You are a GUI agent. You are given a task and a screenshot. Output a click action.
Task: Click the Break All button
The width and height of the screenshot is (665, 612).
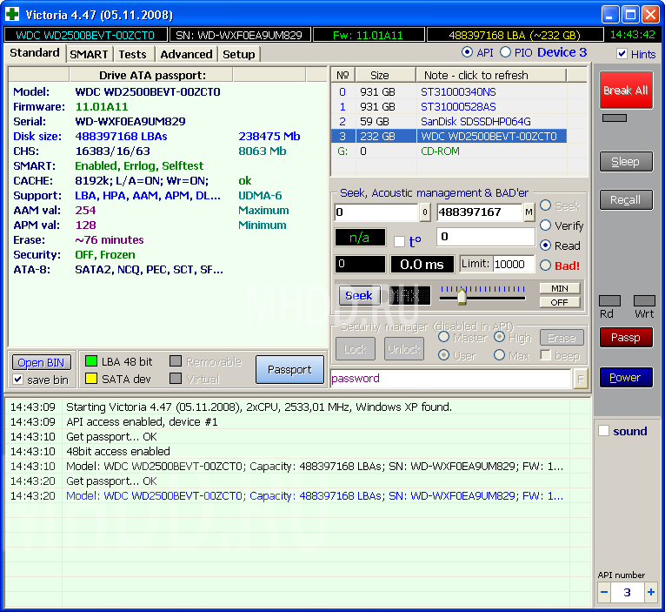tap(626, 90)
